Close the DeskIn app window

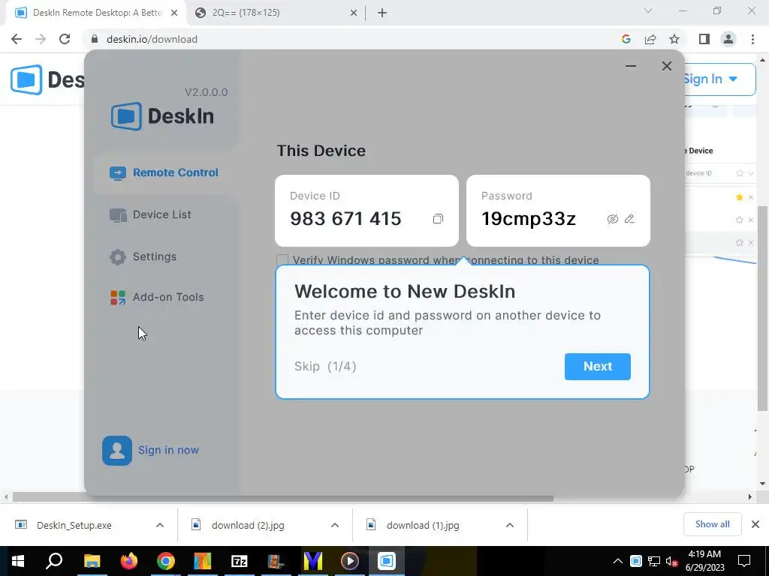pyautogui.click(x=667, y=66)
